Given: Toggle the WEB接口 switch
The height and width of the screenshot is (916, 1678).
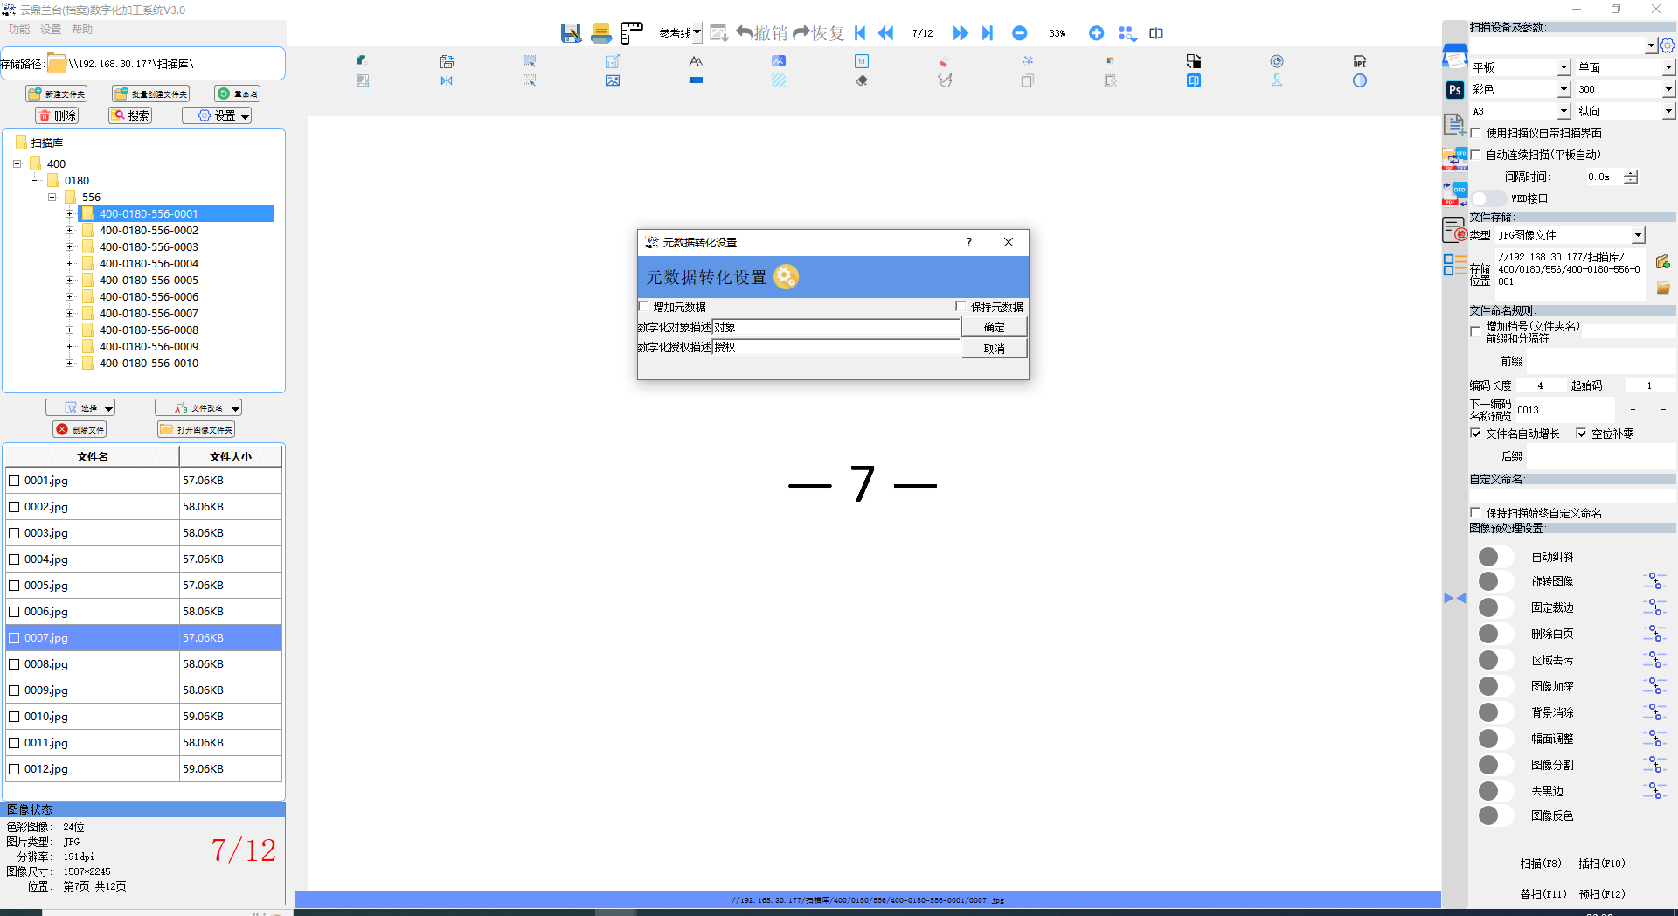Looking at the screenshot, I should coord(1487,198).
